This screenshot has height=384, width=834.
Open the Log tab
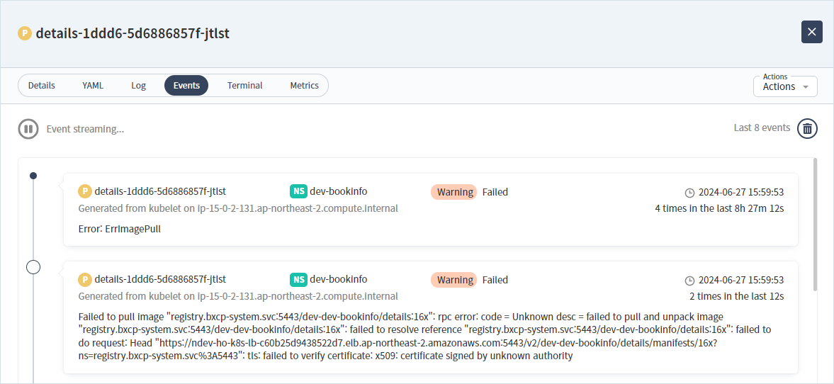tap(138, 85)
